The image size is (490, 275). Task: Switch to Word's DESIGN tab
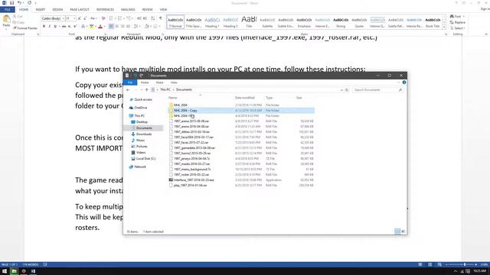point(57,10)
